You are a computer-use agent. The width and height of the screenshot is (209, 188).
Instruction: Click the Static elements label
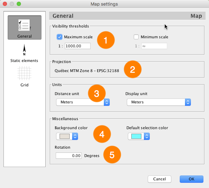coord(24,61)
